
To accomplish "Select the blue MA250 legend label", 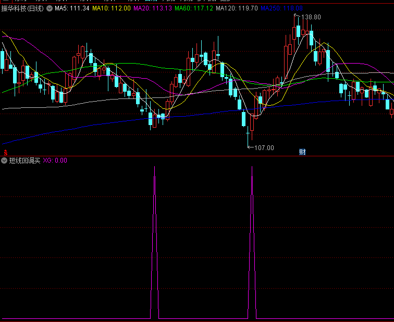I will pos(280,9).
